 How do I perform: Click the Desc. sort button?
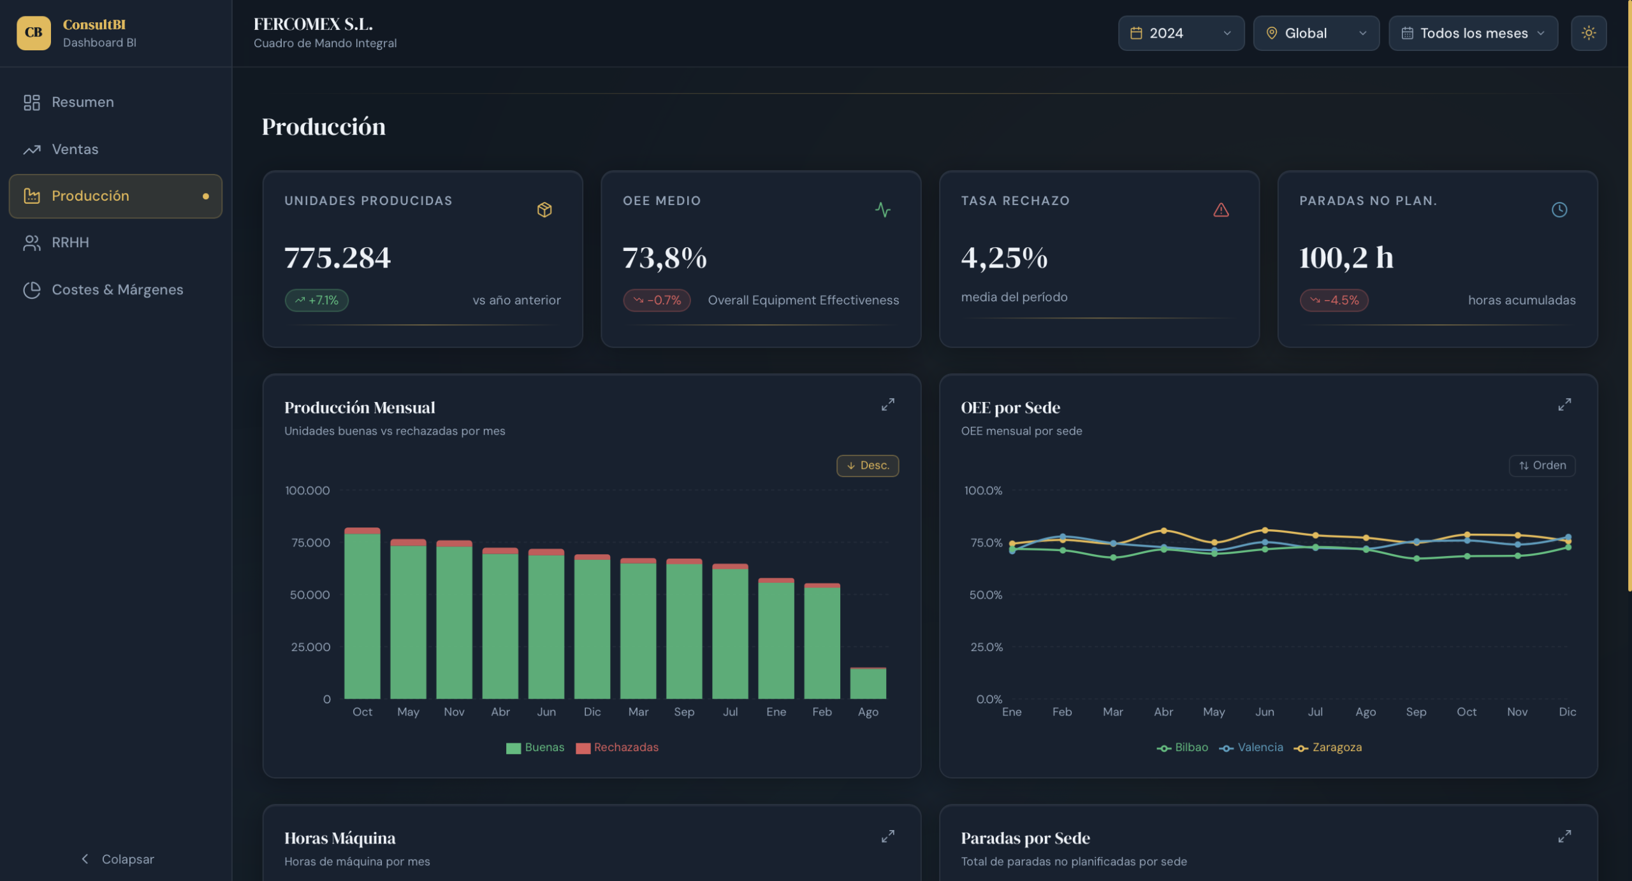click(x=867, y=466)
